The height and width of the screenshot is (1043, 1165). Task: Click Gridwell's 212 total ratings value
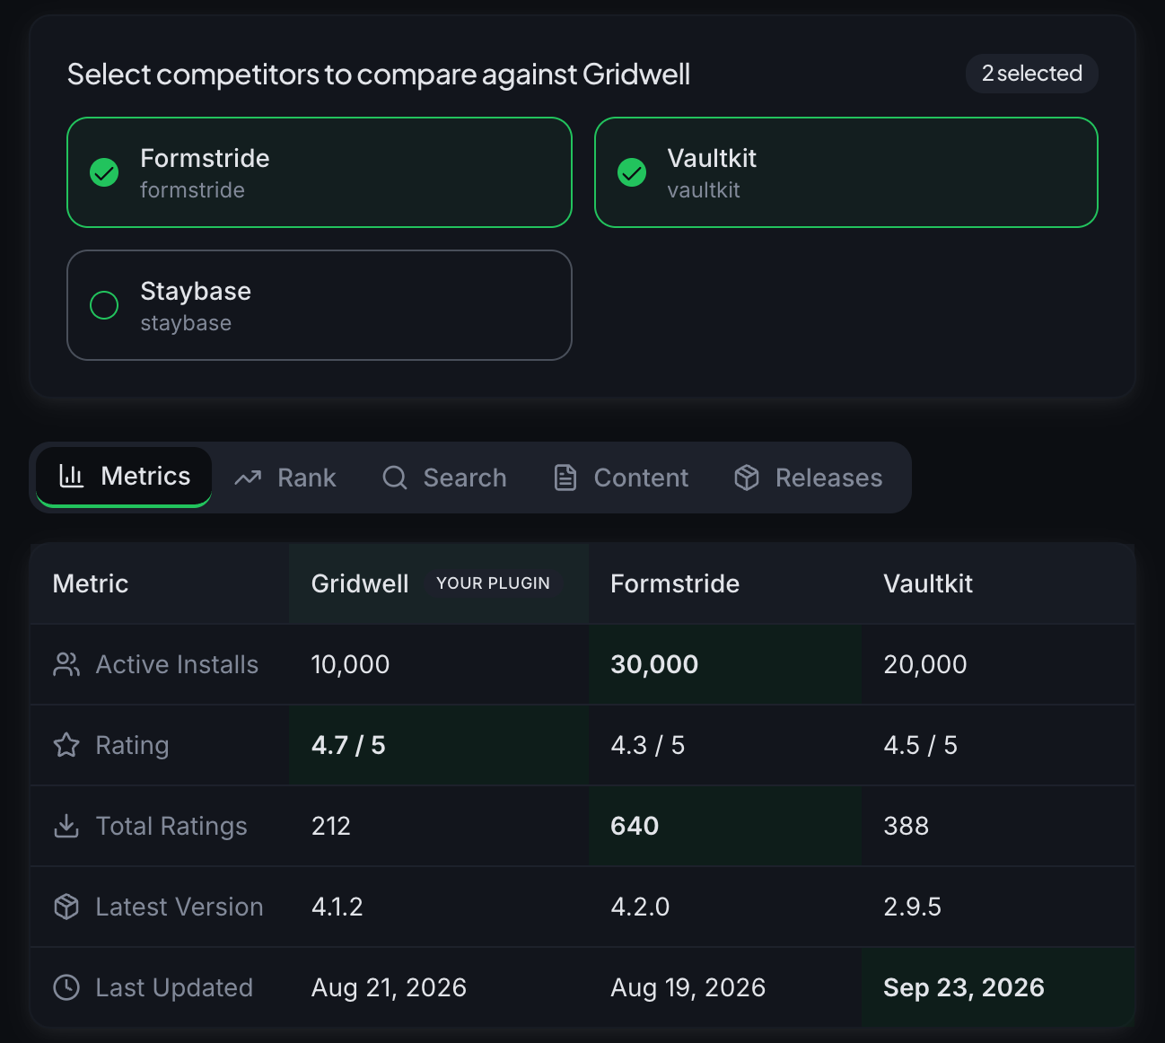(331, 826)
